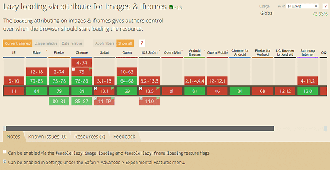This screenshot has height=170, width=330.
Task: Select the Chrome 76-83 version cell
Action: (82, 81)
